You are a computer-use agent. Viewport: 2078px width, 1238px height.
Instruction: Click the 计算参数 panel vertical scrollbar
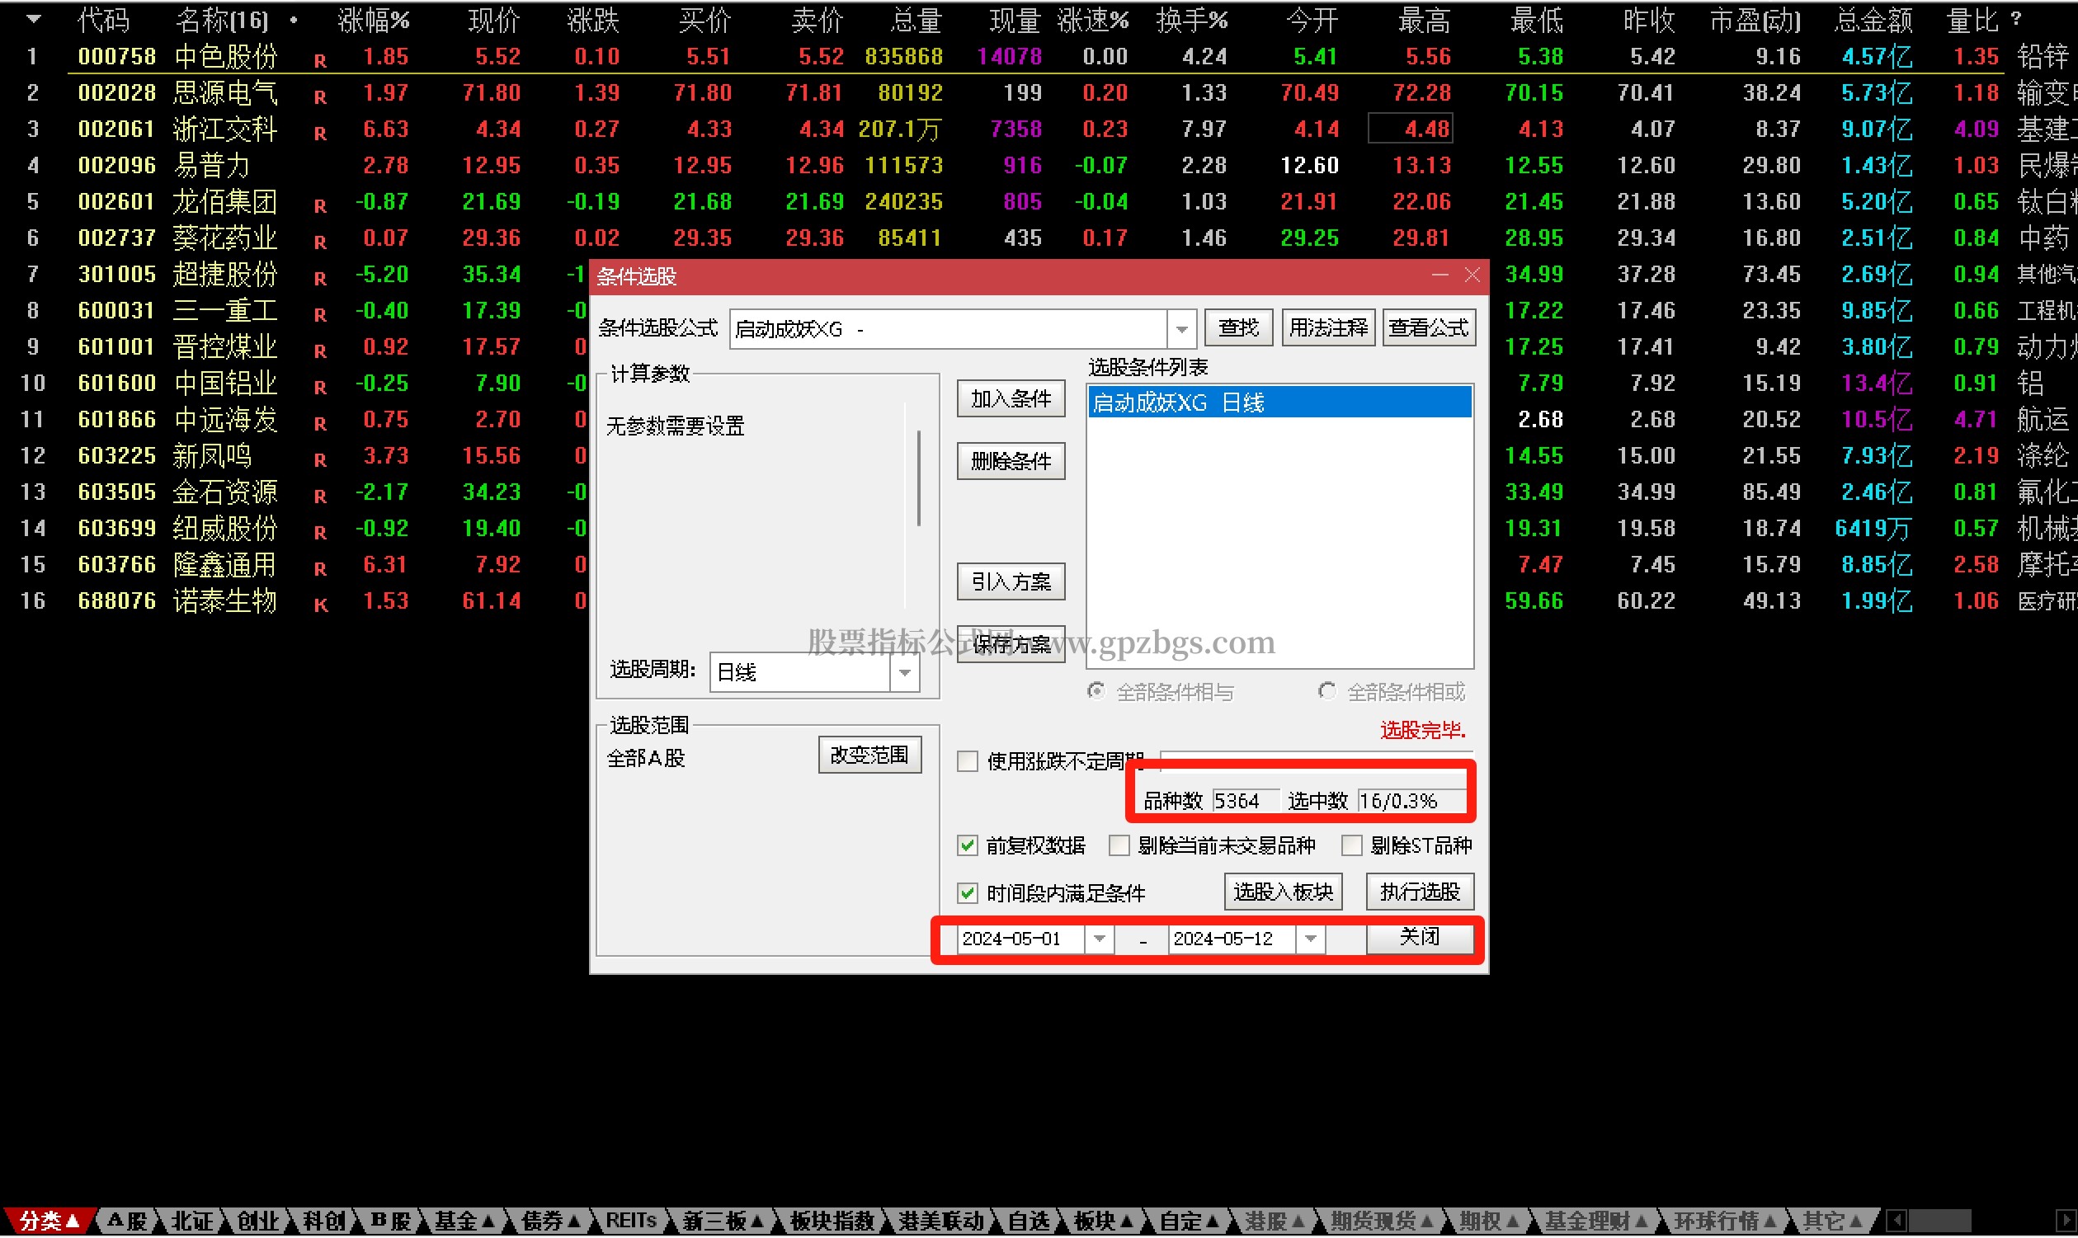click(x=918, y=478)
